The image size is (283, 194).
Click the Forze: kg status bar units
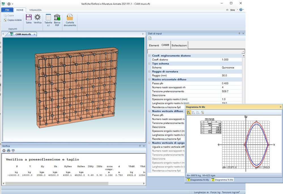215,192
